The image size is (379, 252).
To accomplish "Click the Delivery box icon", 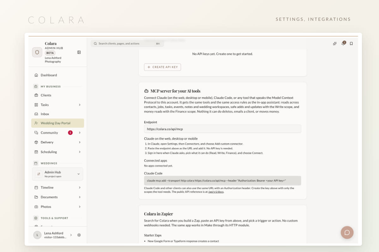I will pos(36,142).
